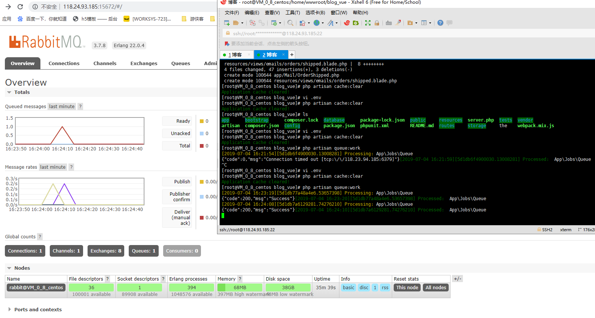Close the active 2 博客 session tab

point(283,55)
